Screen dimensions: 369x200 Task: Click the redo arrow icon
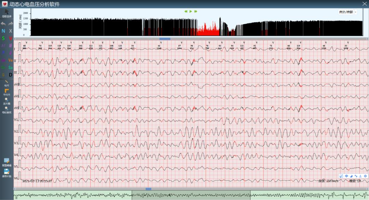tap(11, 24)
